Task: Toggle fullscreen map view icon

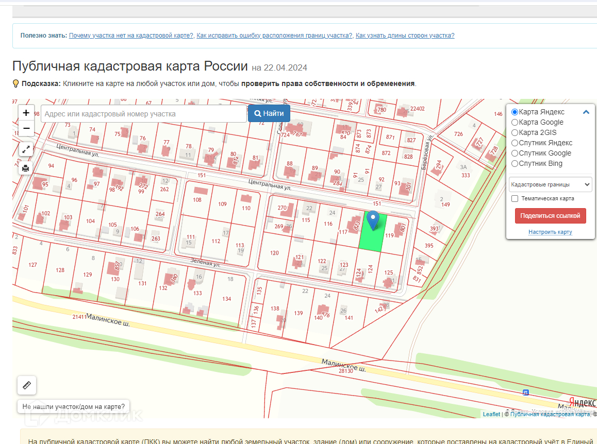Action: pyautogui.click(x=26, y=149)
